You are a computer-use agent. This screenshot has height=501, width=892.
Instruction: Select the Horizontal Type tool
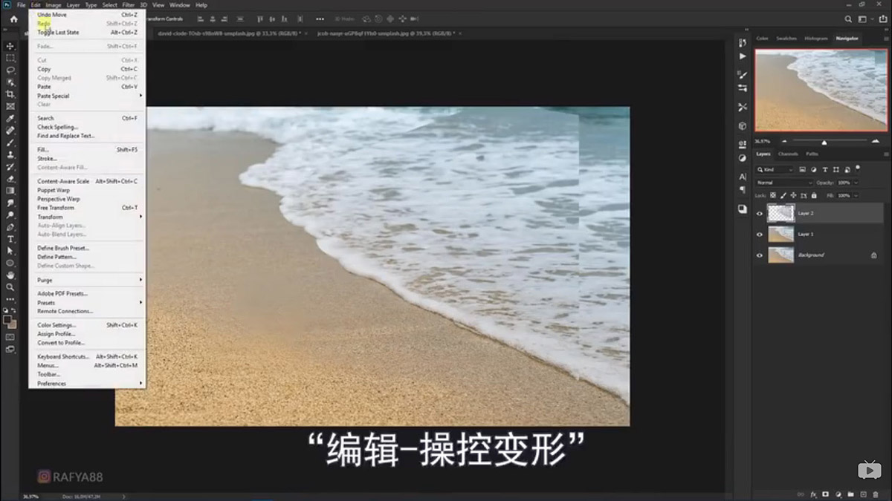click(10, 239)
